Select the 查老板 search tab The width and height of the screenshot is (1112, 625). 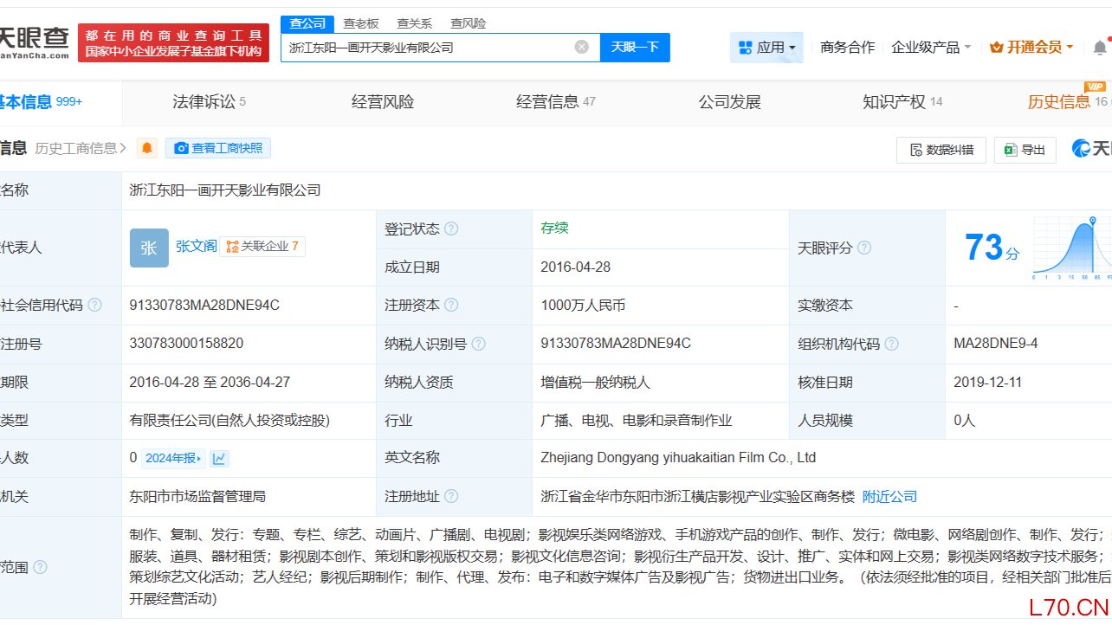point(361,23)
